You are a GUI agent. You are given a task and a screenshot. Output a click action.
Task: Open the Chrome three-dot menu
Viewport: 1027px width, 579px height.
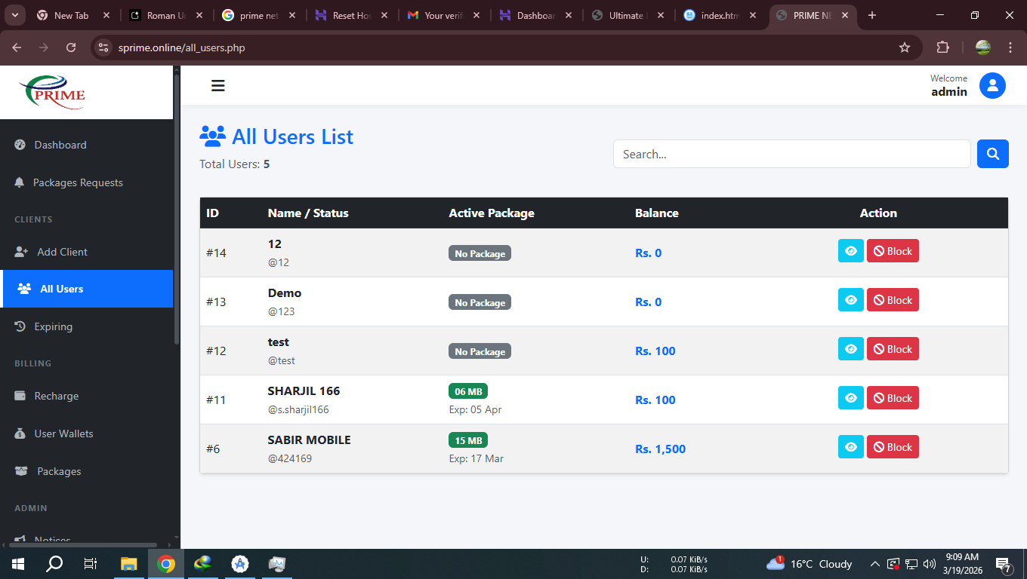(x=1010, y=47)
